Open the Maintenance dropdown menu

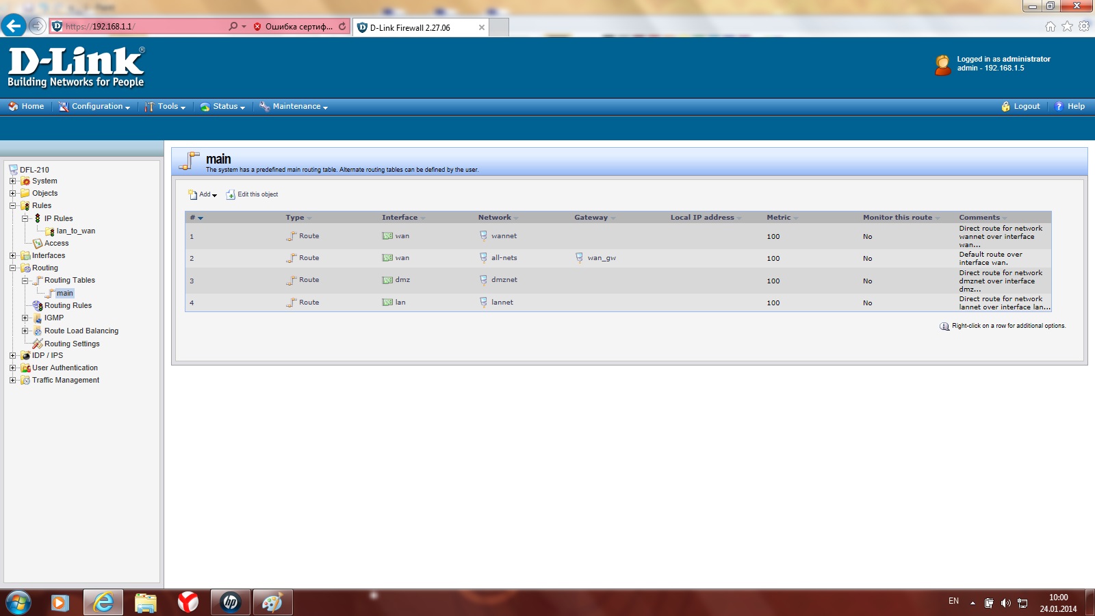coord(294,106)
